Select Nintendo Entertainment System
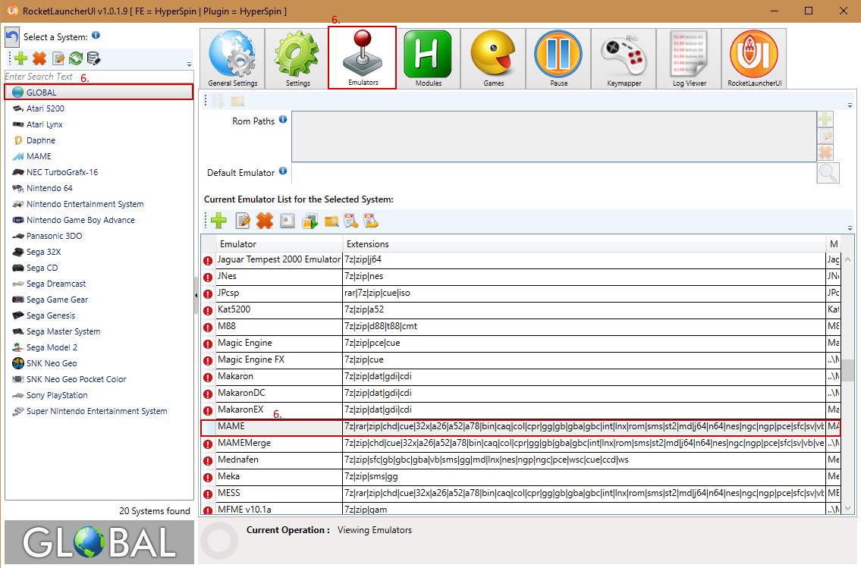The height and width of the screenshot is (568, 861). tap(85, 204)
